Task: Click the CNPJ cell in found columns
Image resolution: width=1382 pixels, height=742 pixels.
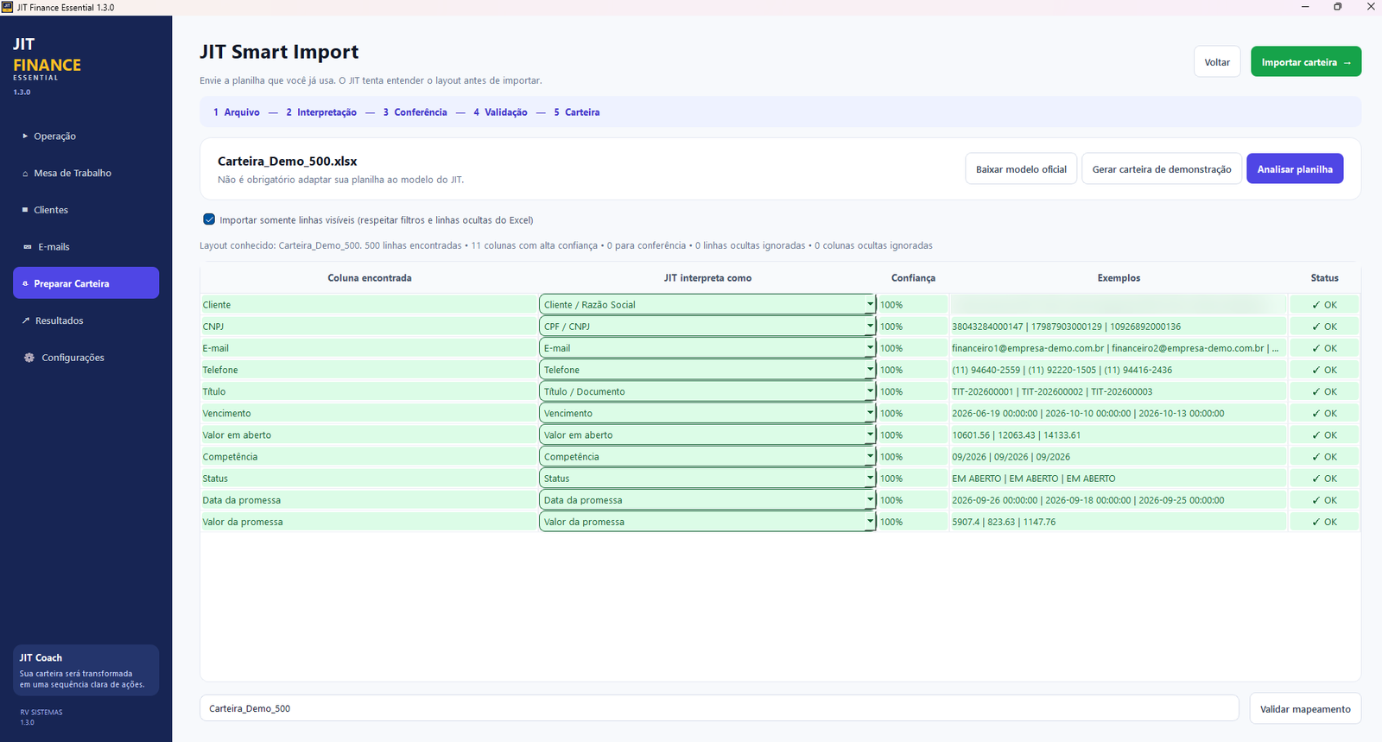Action: (369, 327)
